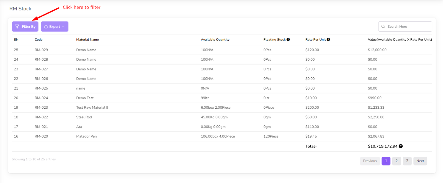Expand the Export dropdown menu
This screenshot has height=183, width=443.
55,27
